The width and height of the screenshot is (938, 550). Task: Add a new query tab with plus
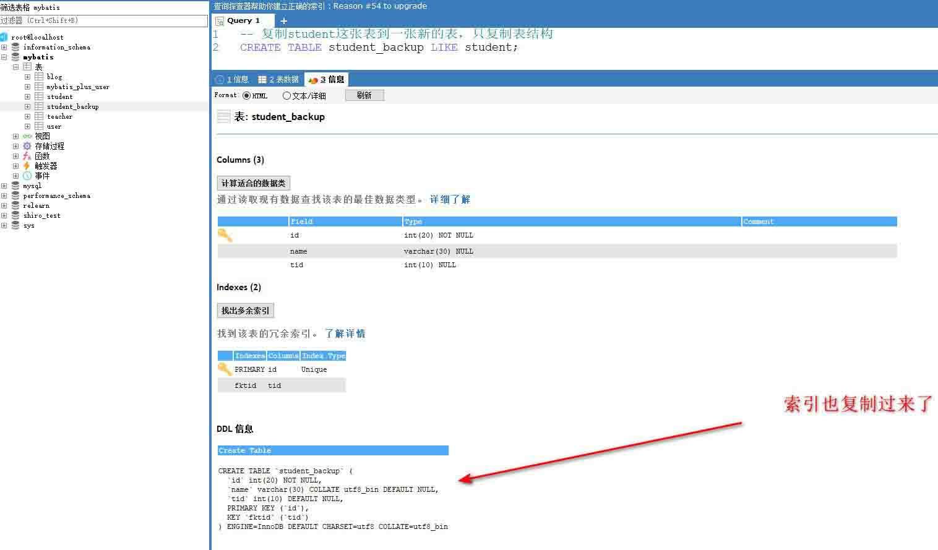[284, 21]
